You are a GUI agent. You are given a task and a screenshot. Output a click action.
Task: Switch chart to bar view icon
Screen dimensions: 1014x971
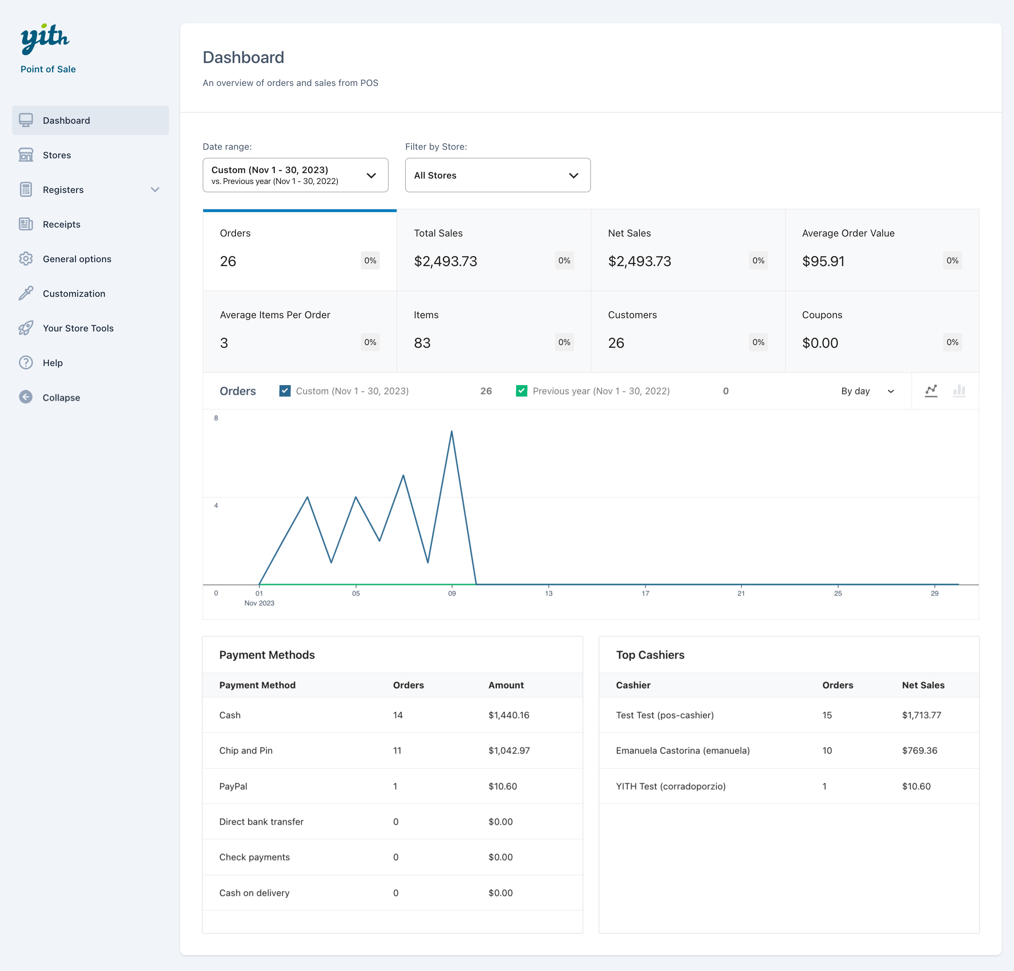(x=959, y=391)
